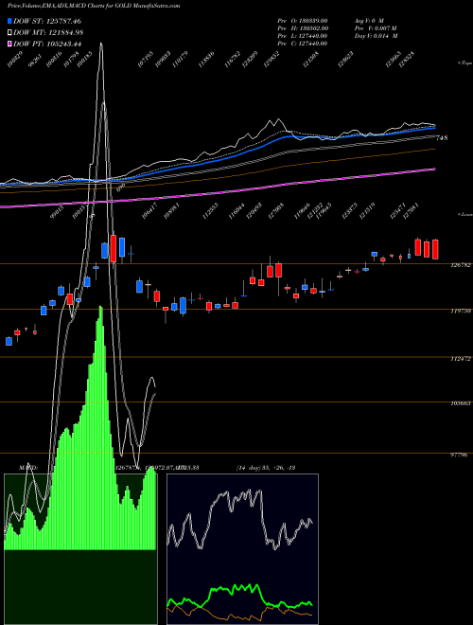This screenshot has width=473, height=625.
Task: Click the 'Pre C: 127440.00' close value
Action: click(x=303, y=43)
